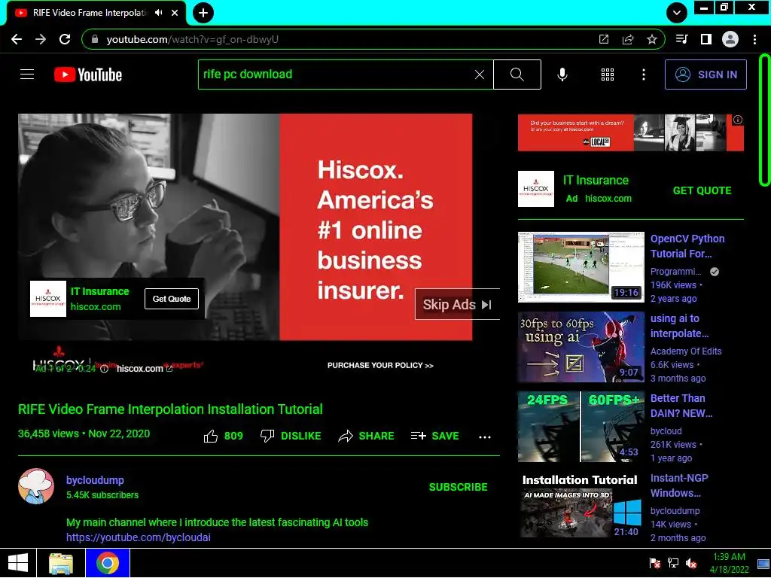Open Windows Start menu
Viewport: 771px width, 578px height.
pos(18,563)
